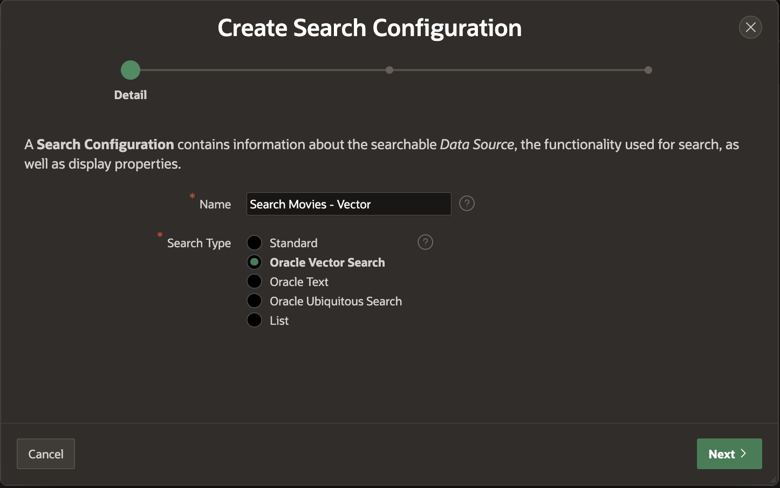Click the Detail step label
The image size is (780, 488).
pyautogui.click(x=131, y=95)
